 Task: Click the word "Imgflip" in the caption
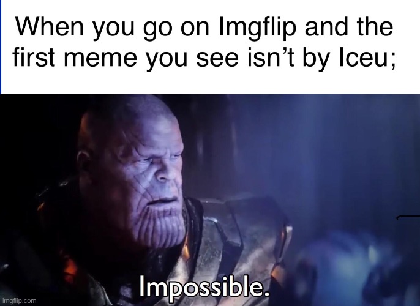point(257,28)
